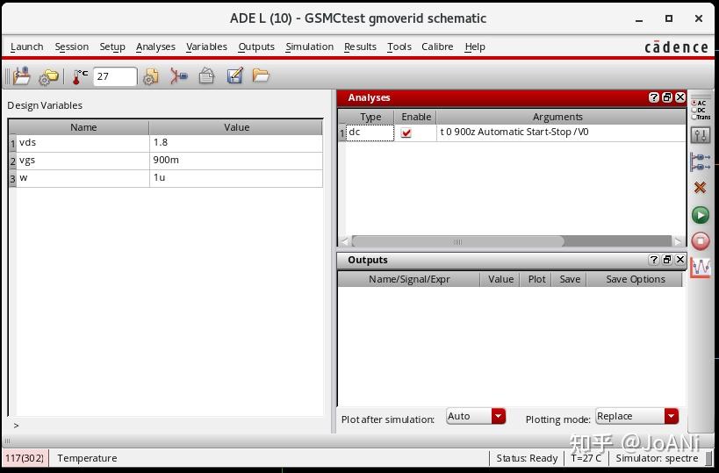Click the choose analyses toolbar icon
This screenshot has height=473, width=719.
click(179, 76)
